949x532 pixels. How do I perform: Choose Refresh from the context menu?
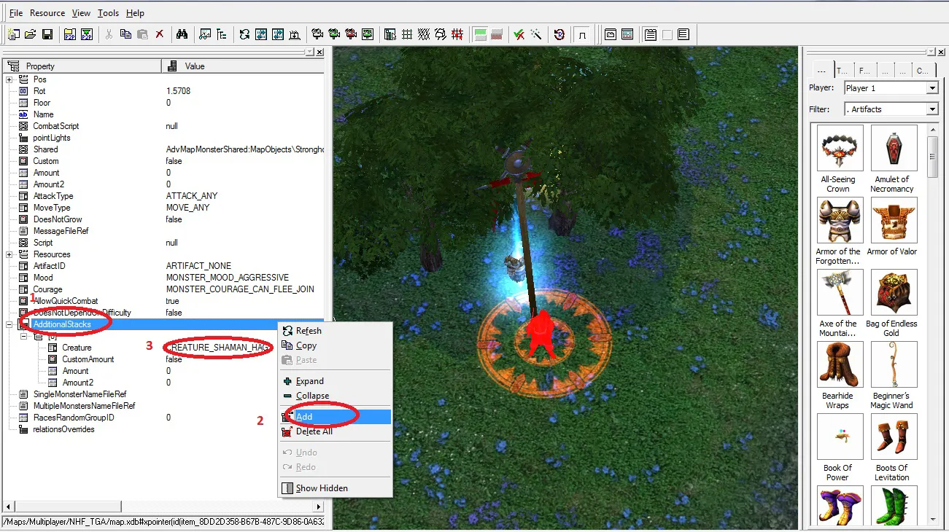coord(336,331)
